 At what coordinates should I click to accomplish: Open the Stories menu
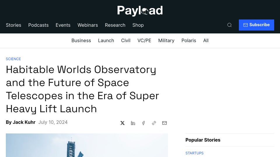14,25
